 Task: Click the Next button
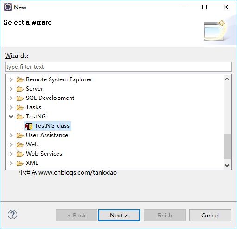(x=119, y=215)
